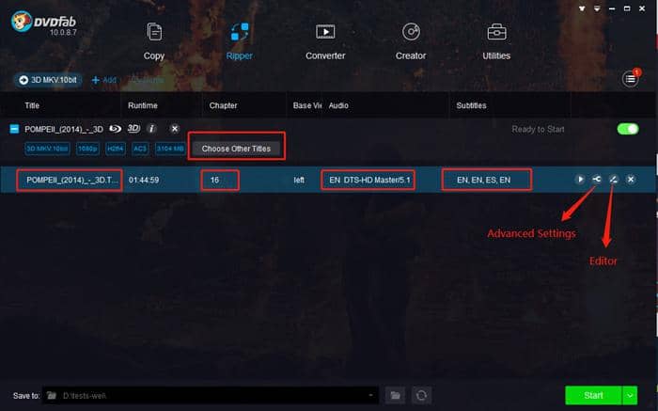The width and height of the screenshot is (658, 411).
Task: Click the DVDFab logo
Action: (43, 24)
